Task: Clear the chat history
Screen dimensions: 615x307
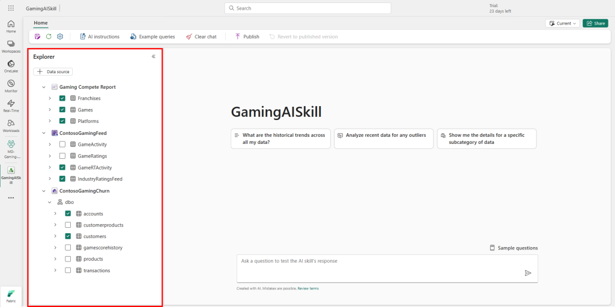Action: pyautogui.click(x=201, y=37)
